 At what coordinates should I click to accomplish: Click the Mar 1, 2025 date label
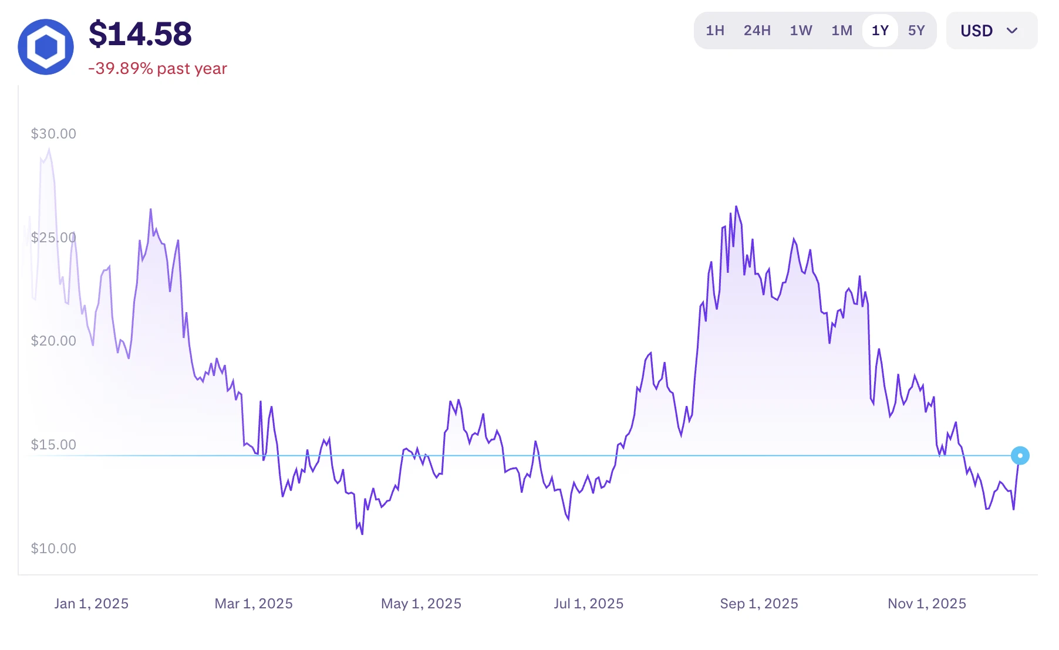[254, 604]
